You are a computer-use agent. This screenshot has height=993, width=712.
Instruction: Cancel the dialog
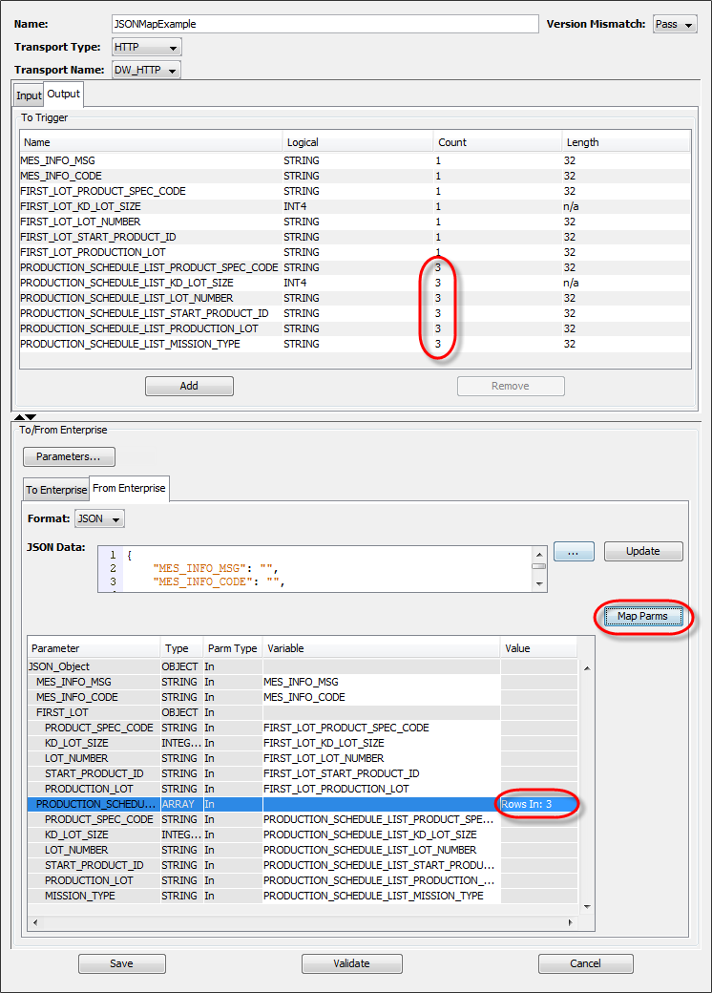click(x=585, y=963)
